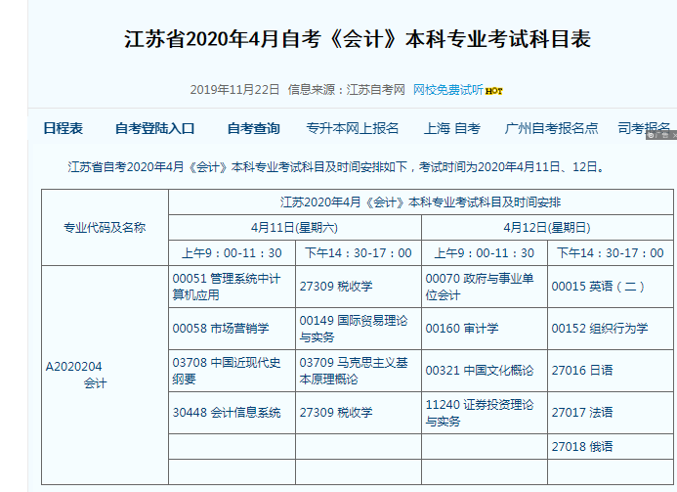The height and width of the screenshot is (492, 677).
Task: Open 自考登陆入口 navigation item
Action: point(154,128)
